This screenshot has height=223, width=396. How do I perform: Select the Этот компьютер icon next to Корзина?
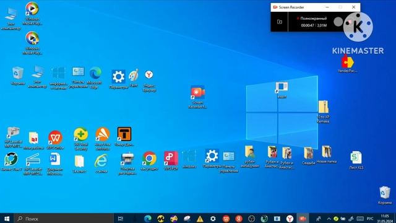click(37, 77)
